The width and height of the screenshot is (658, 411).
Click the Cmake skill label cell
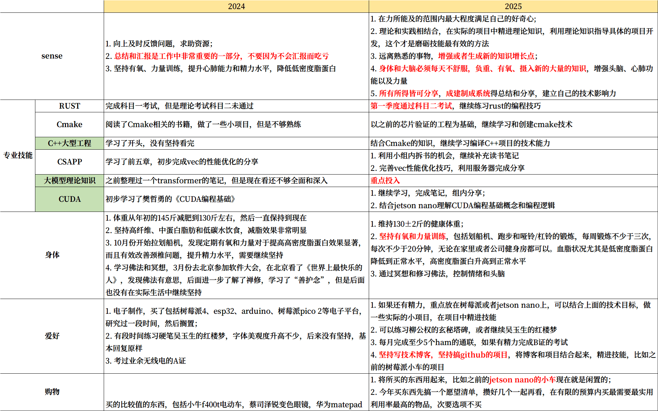click(x=69, y=124)
